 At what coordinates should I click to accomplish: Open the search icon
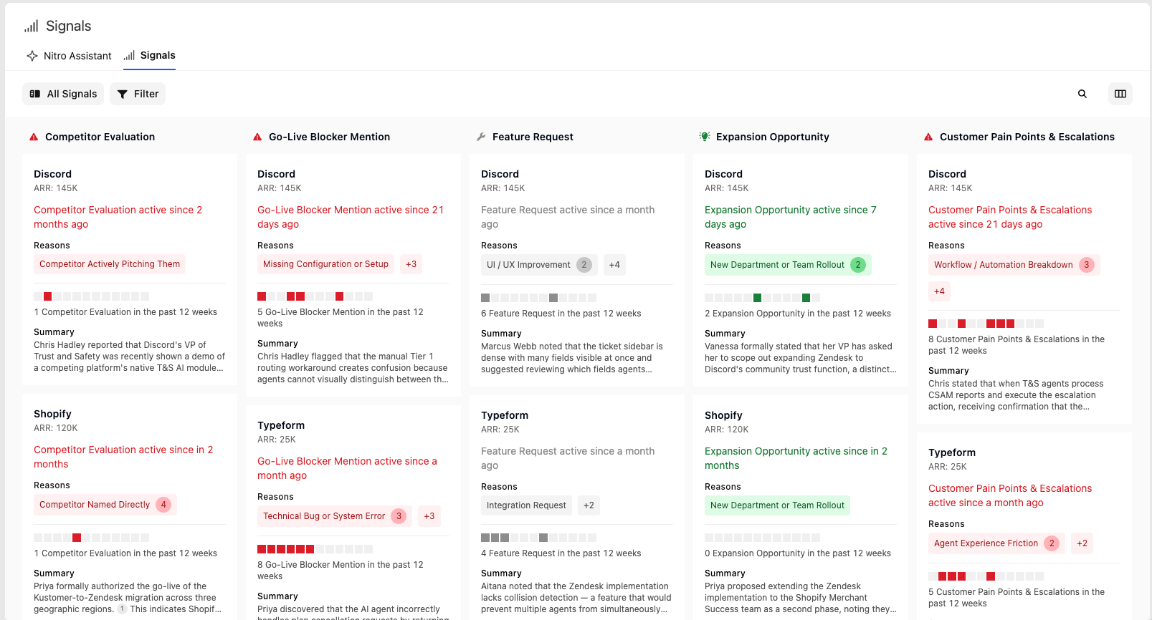click(x=1082, y=94)
